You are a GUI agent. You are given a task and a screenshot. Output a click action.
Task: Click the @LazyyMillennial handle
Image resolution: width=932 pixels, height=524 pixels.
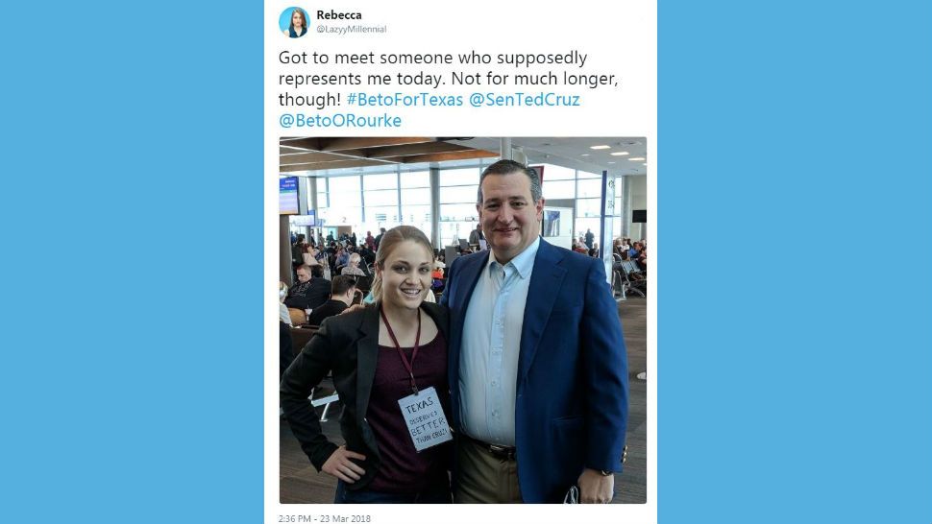(352, 29)
